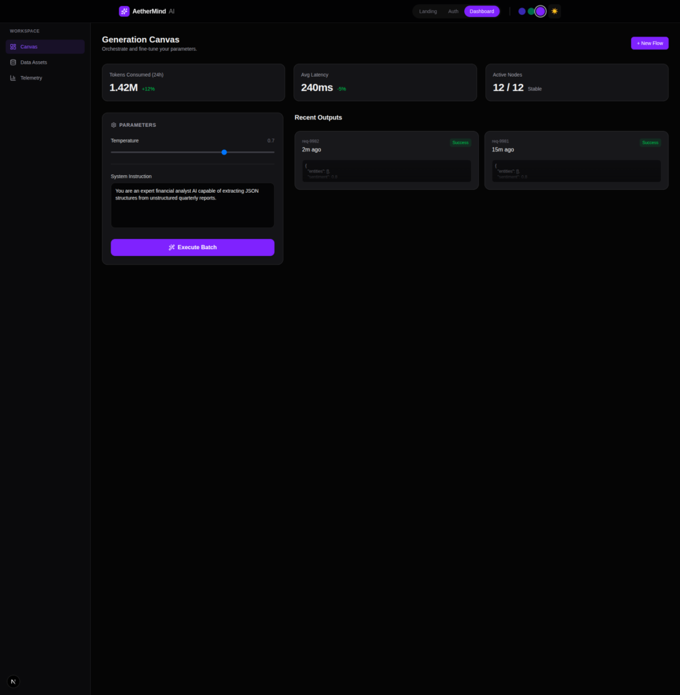Open the req-9981 output card
The height and width of the screenshot is (695, 680).
(576, 160)
